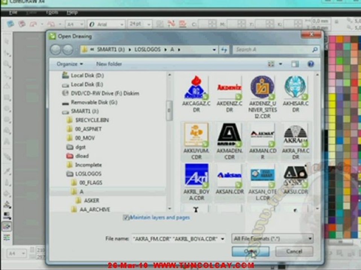Open dialog Help question mark icon
The width and height of the screenshot is (361, 270).
(311, 64)
